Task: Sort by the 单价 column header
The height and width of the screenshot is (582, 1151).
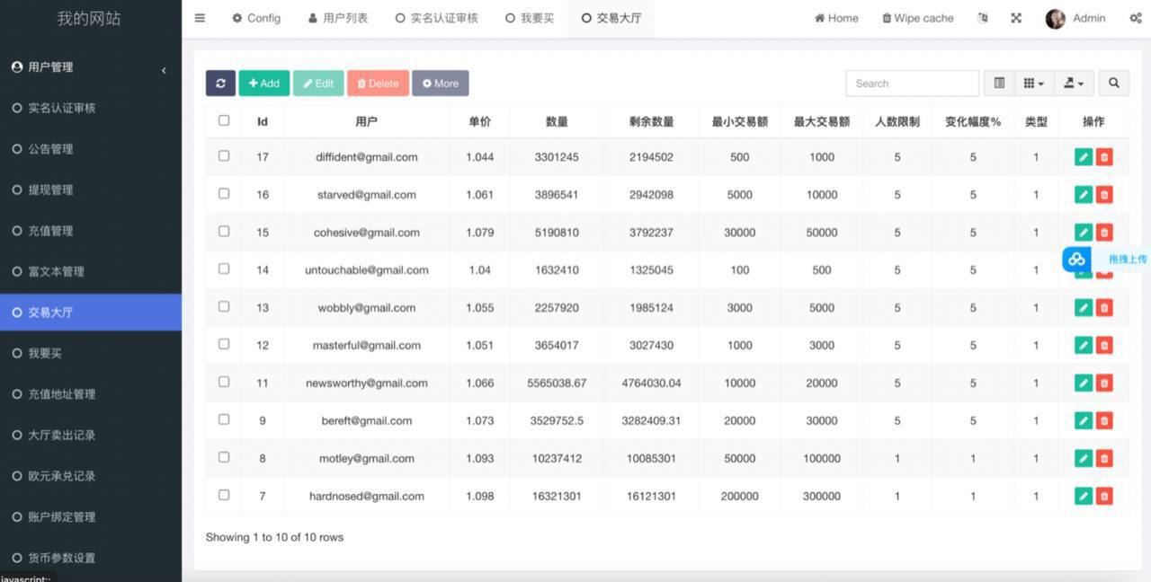Action: pyautogui.click(x=479, y=121)
